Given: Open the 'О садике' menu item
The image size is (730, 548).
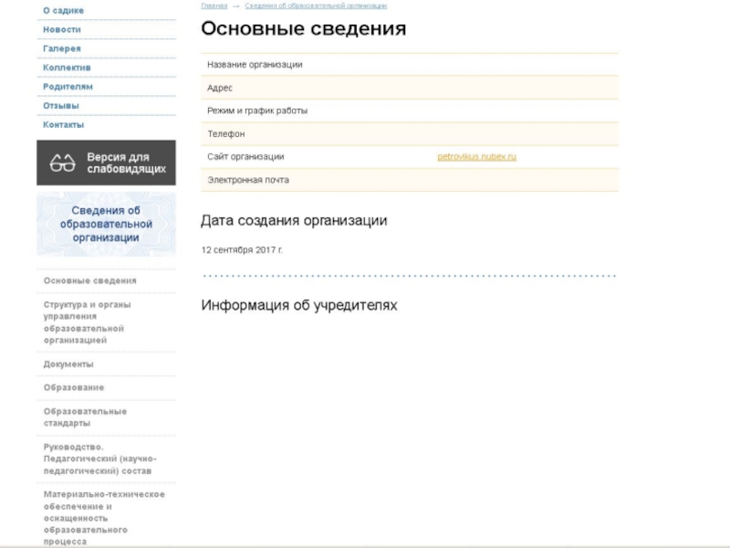Looking at the screenshot, I should click(x=63, y=10).
